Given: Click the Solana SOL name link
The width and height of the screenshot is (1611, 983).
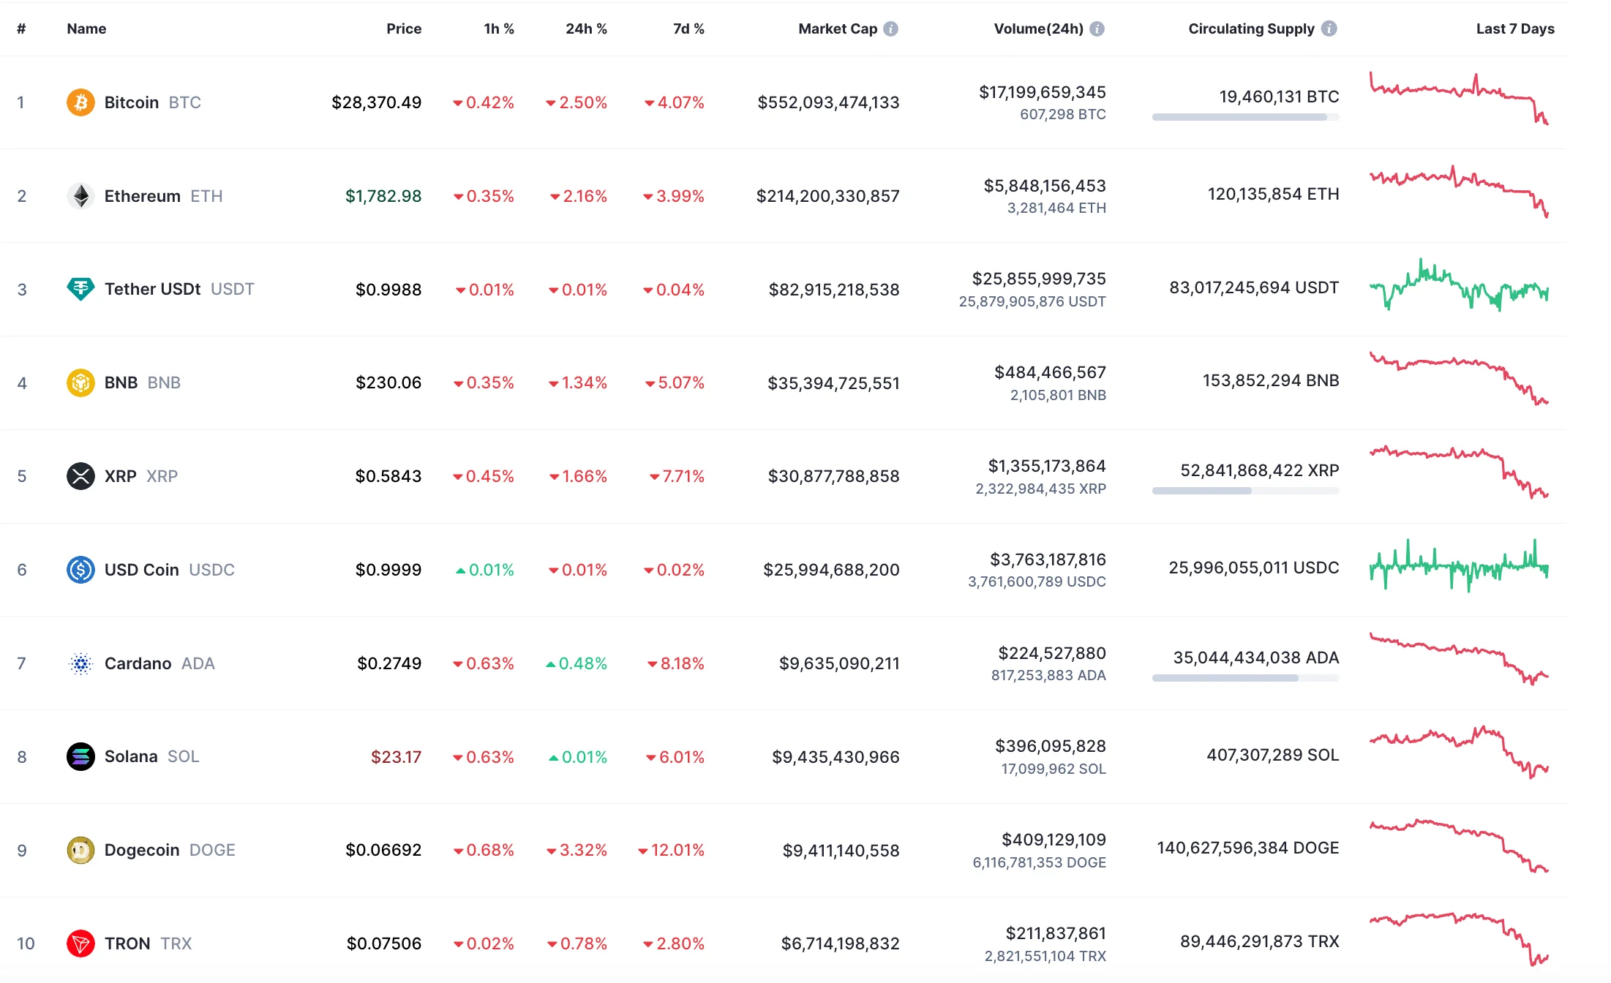Looking at the screenshot, I should (132, 756).
